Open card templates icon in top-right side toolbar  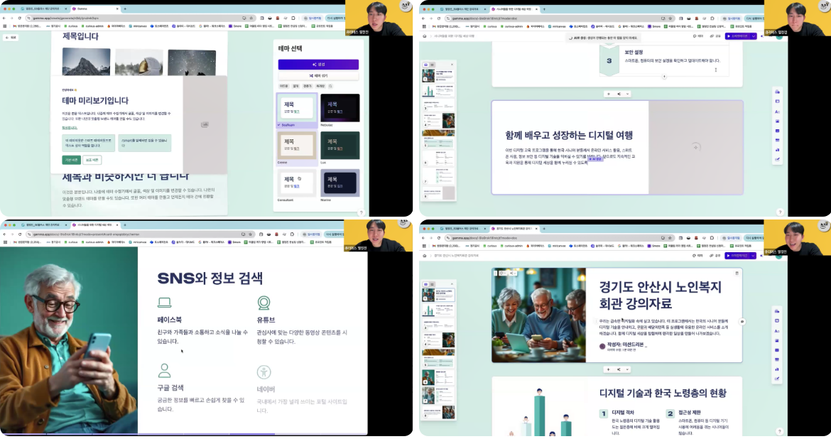(777, 92)
